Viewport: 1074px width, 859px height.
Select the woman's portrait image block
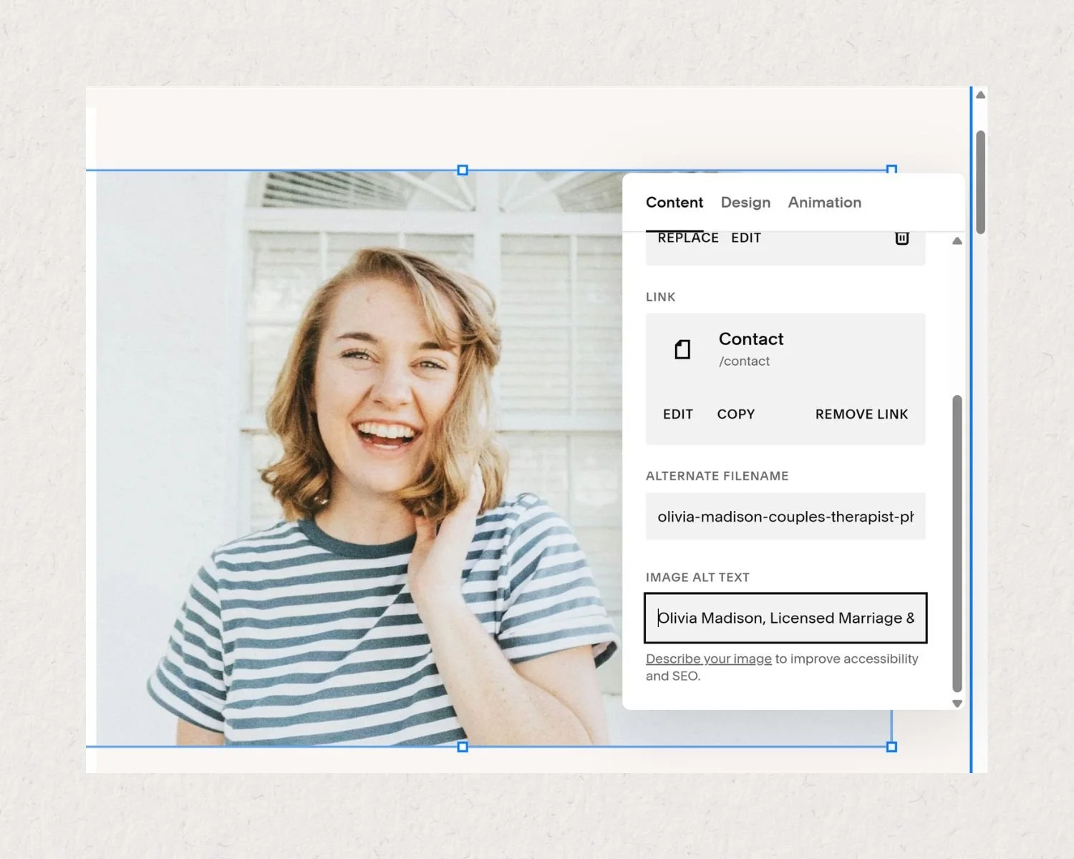tap(358, 458)
